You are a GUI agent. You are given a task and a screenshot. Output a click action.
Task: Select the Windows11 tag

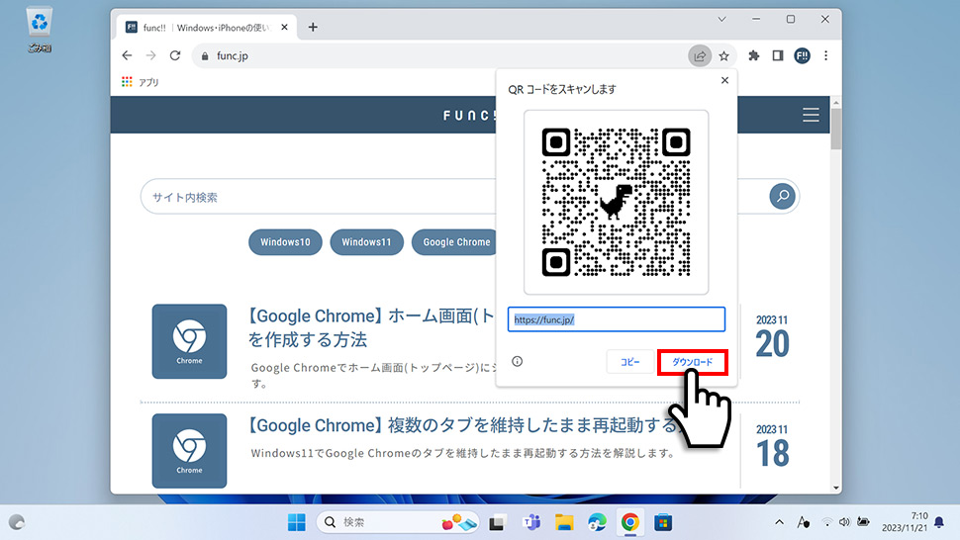pyautogui.click(x=366, y=242)
